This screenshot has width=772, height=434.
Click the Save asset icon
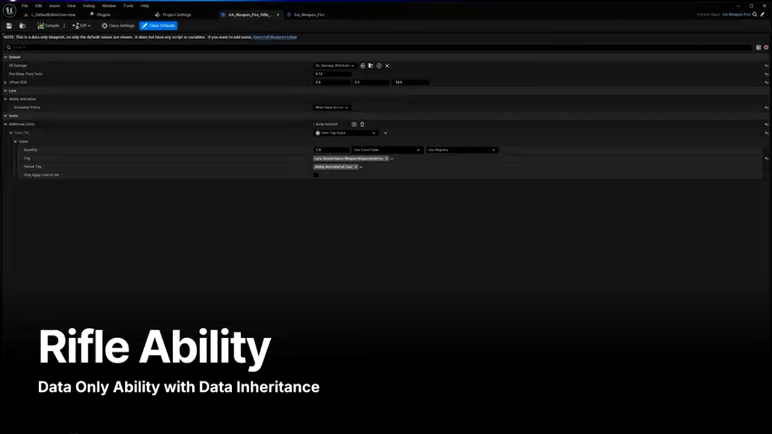[9, 26]
